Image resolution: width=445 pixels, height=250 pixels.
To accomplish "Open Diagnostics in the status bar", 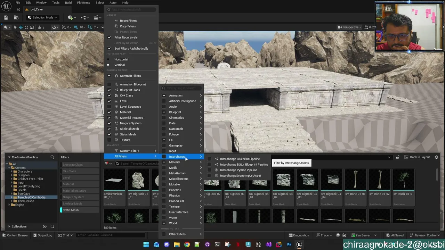I will point(298,235).
